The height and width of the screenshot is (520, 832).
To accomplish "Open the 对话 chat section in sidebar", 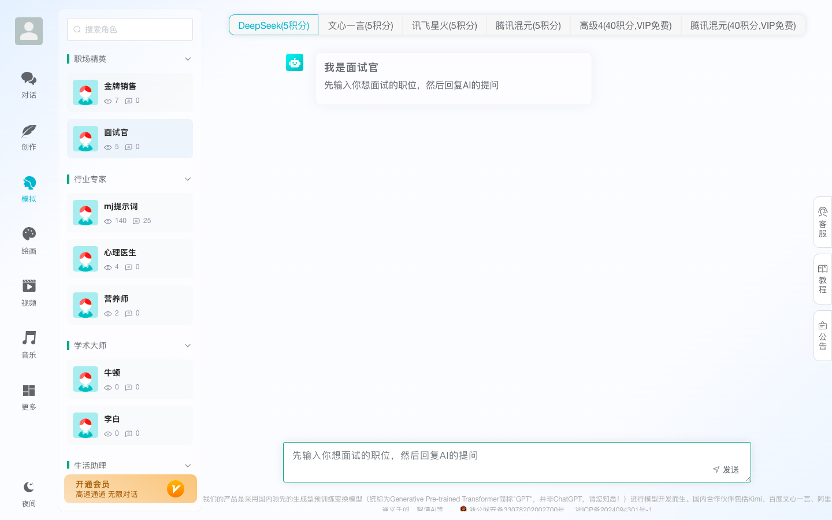I will (28, 84).
